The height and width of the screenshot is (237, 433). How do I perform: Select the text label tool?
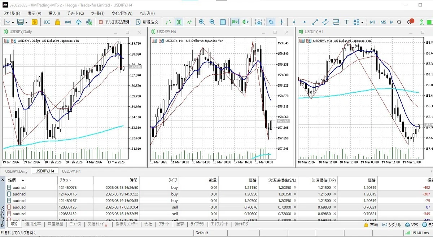coord(347,22)
